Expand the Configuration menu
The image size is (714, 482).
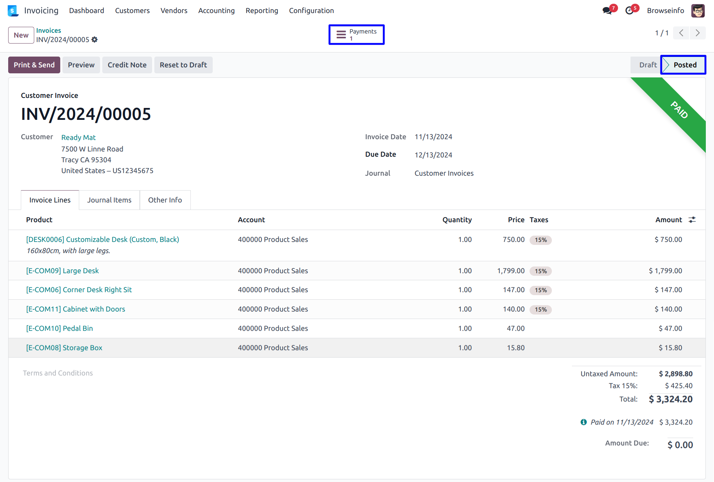click(311, 10)
